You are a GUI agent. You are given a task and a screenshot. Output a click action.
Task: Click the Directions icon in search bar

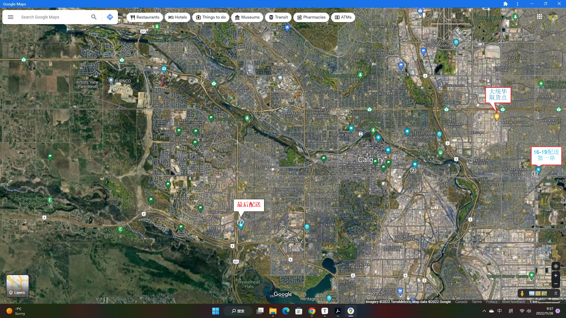click(110, 17)
